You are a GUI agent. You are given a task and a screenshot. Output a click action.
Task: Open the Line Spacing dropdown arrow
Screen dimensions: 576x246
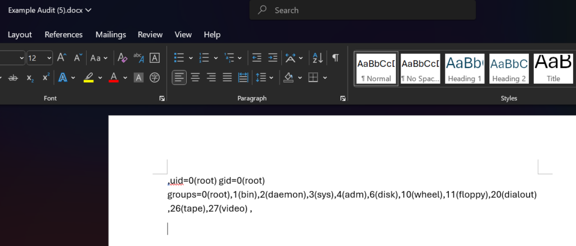(x=272, y=78)
